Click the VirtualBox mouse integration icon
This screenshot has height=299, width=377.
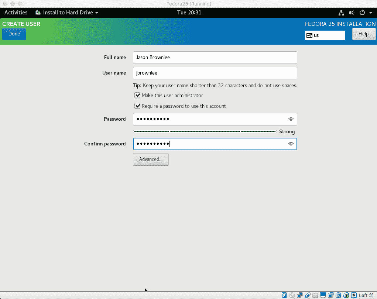pyautogui.click(x=346, y=295)
